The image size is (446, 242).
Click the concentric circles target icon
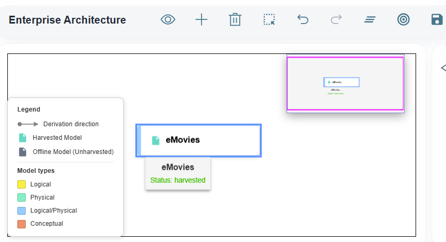click(403, 19)
